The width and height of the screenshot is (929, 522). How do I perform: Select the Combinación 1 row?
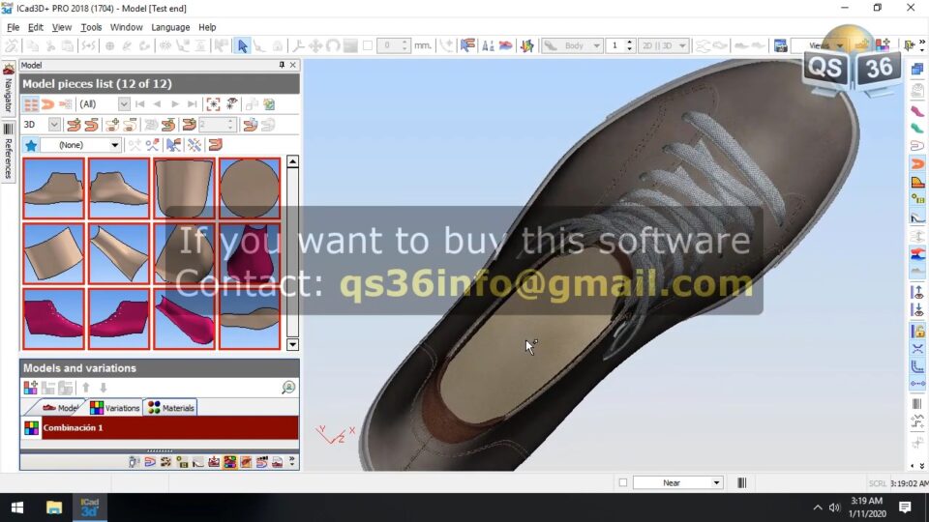coord(160,427)
